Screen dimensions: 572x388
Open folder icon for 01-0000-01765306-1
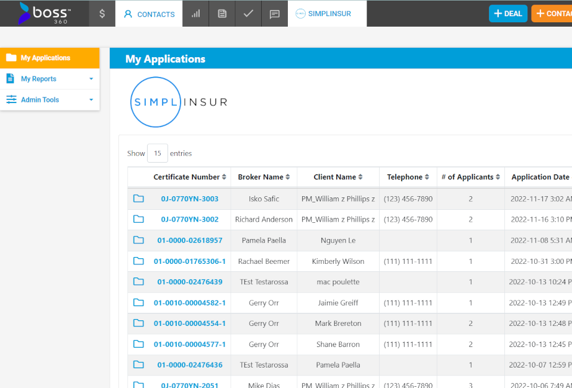coord(138,261)
